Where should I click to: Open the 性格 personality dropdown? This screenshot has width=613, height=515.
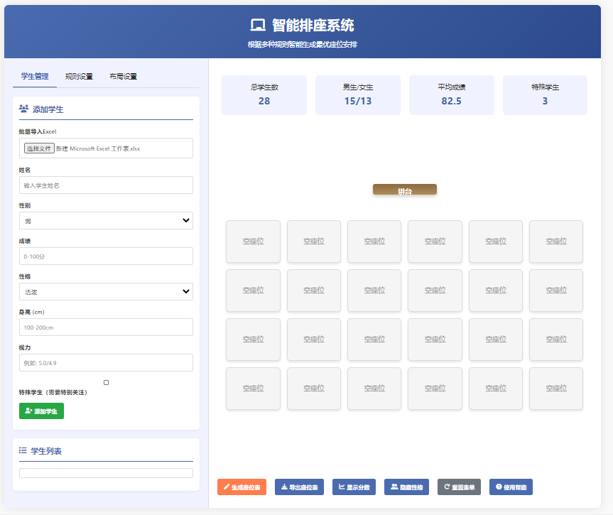tap(105, 291)
